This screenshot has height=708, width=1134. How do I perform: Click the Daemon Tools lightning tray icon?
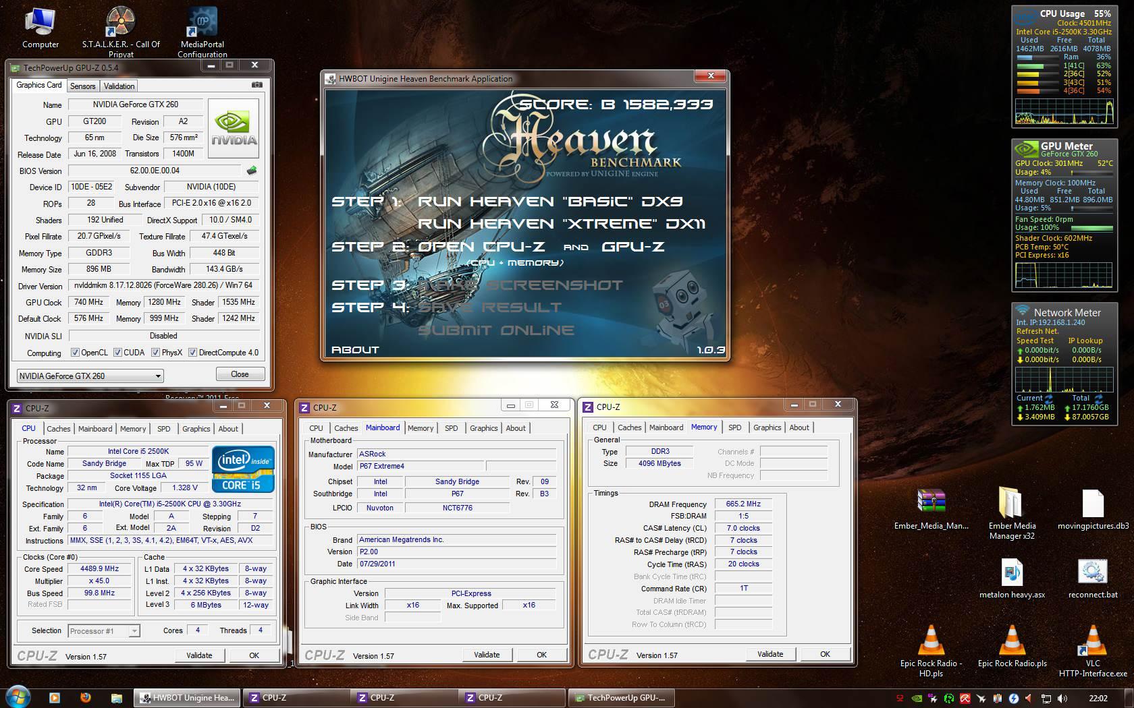tap(1014, 699)
